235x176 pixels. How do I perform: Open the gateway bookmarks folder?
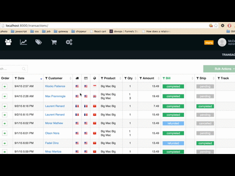click(x=61, y=31)
